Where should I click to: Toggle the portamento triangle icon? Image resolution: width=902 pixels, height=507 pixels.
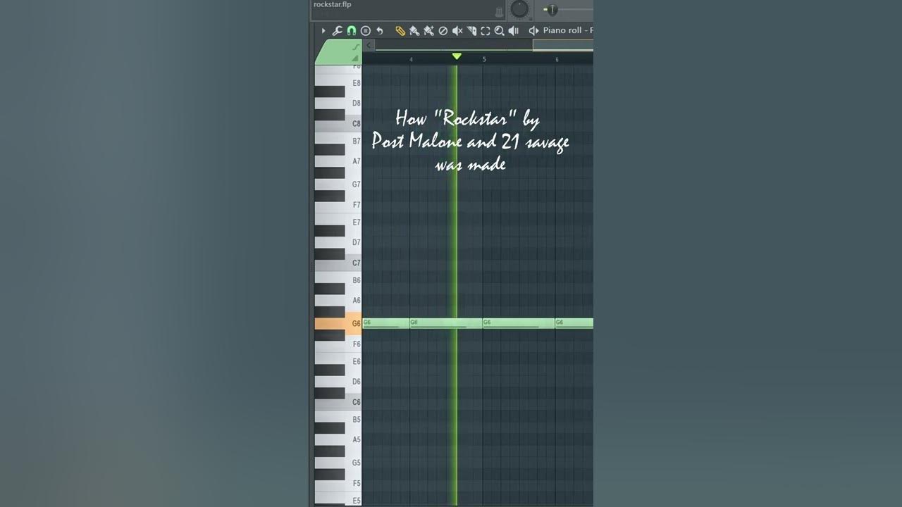356,58
